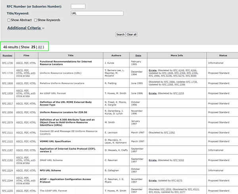This screenshot has height=194, width=238.
Task: Enable the Show Keywords checkbox
Action: (x=36, y=20)
